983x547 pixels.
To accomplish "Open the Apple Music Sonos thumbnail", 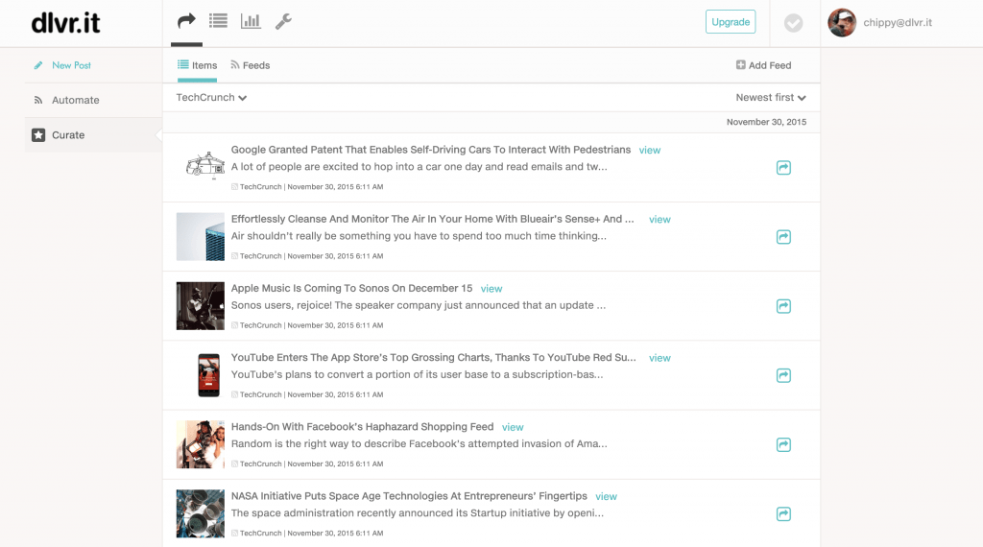I will [200, 306].
